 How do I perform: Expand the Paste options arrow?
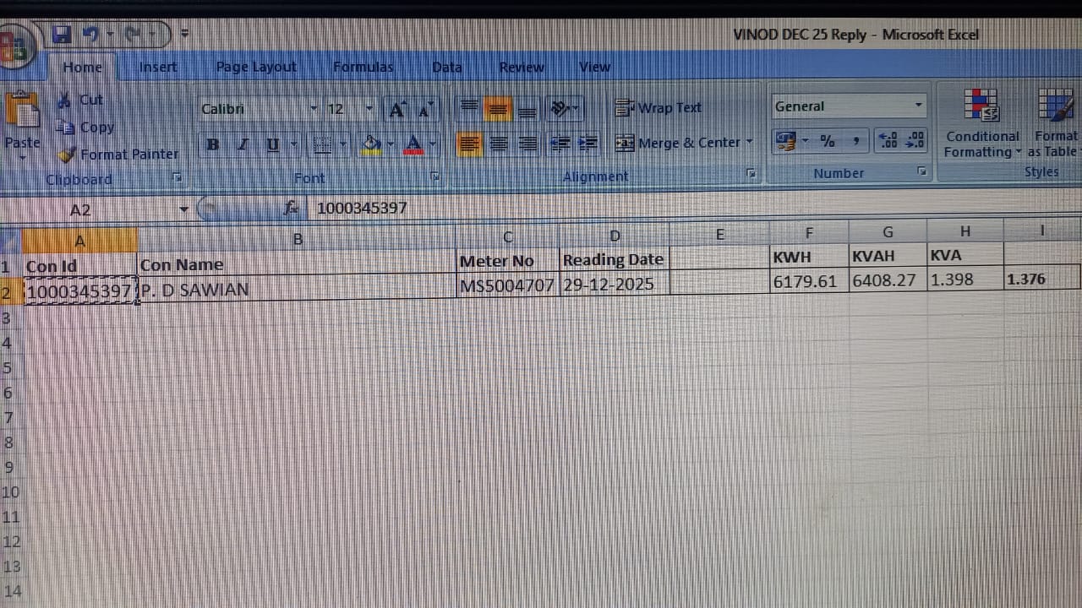pyautogui.click(x=22, y=157)
